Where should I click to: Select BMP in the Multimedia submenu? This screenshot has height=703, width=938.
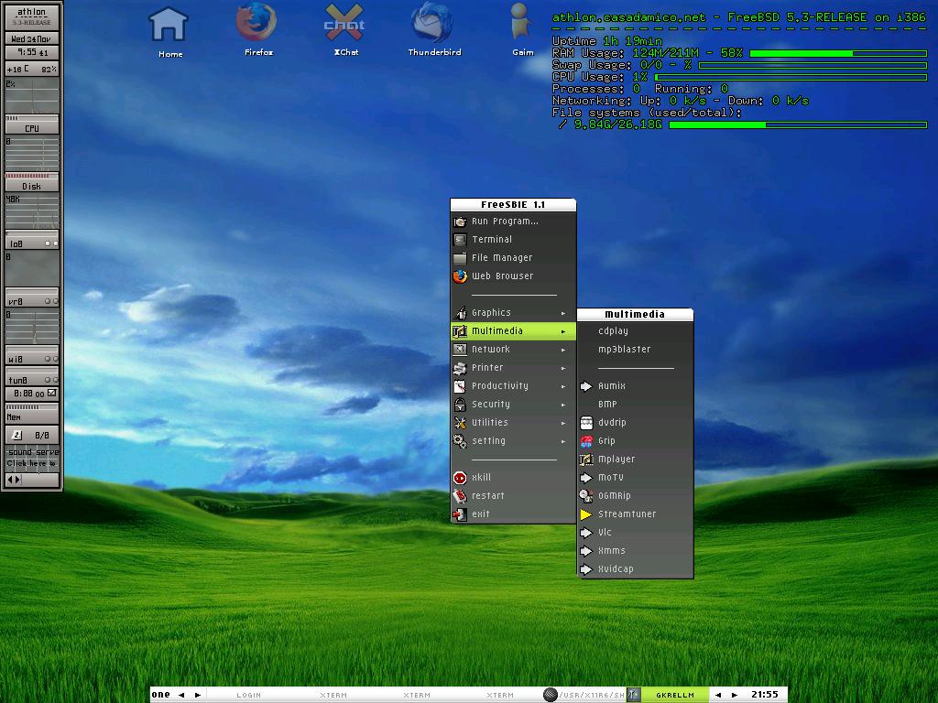[636, 404]
